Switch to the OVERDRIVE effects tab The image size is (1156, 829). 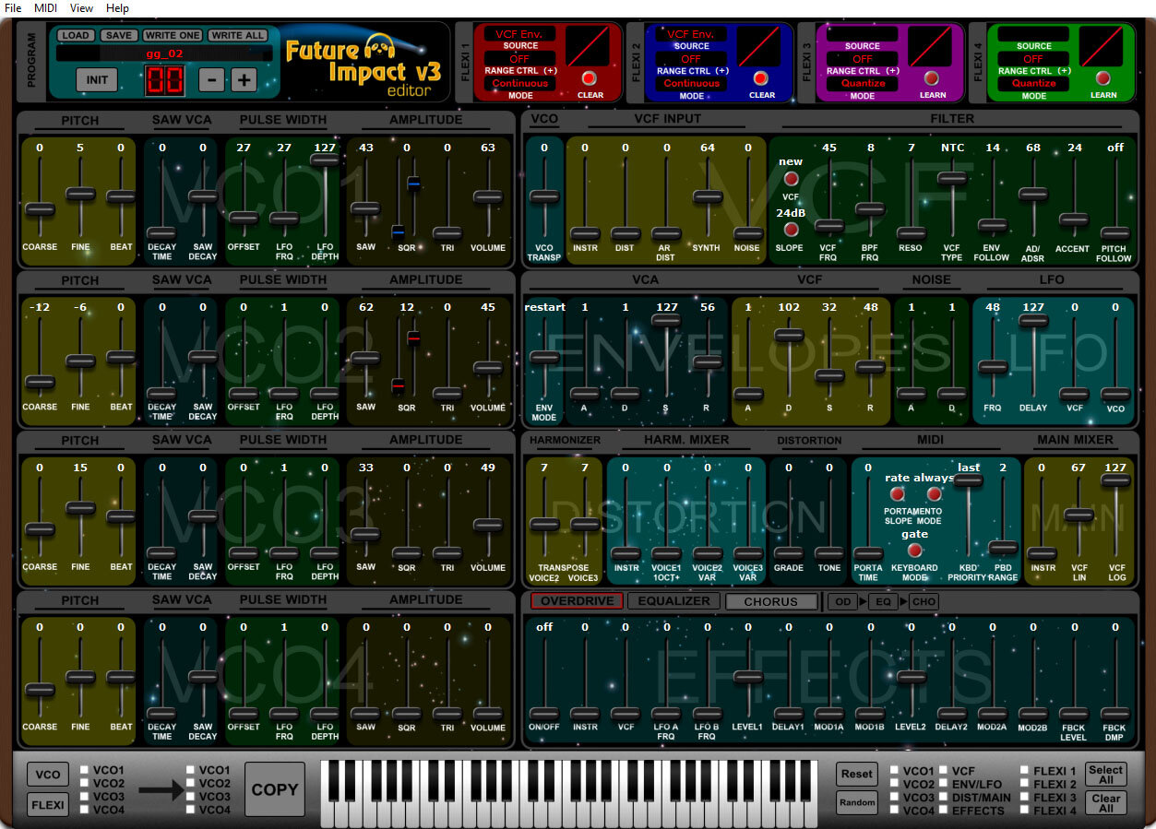coord(577,601)
